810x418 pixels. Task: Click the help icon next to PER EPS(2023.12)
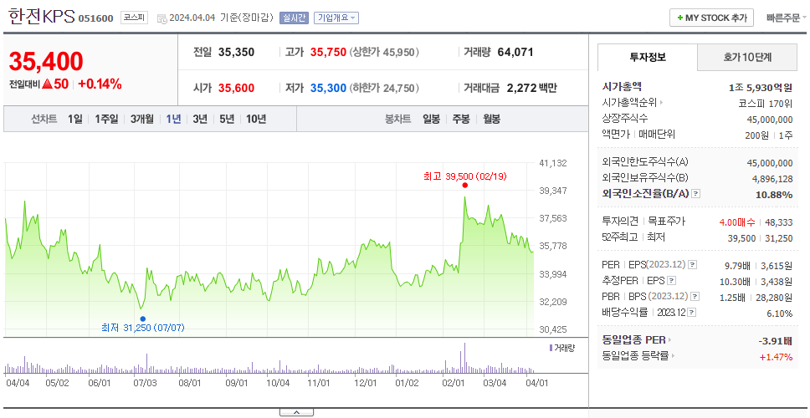point(692,265)
